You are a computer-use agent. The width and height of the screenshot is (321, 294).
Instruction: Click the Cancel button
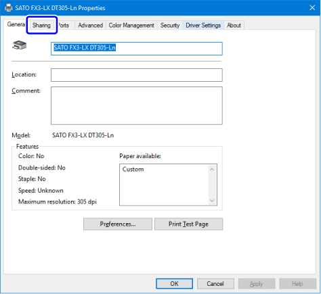tap(215, 284)
